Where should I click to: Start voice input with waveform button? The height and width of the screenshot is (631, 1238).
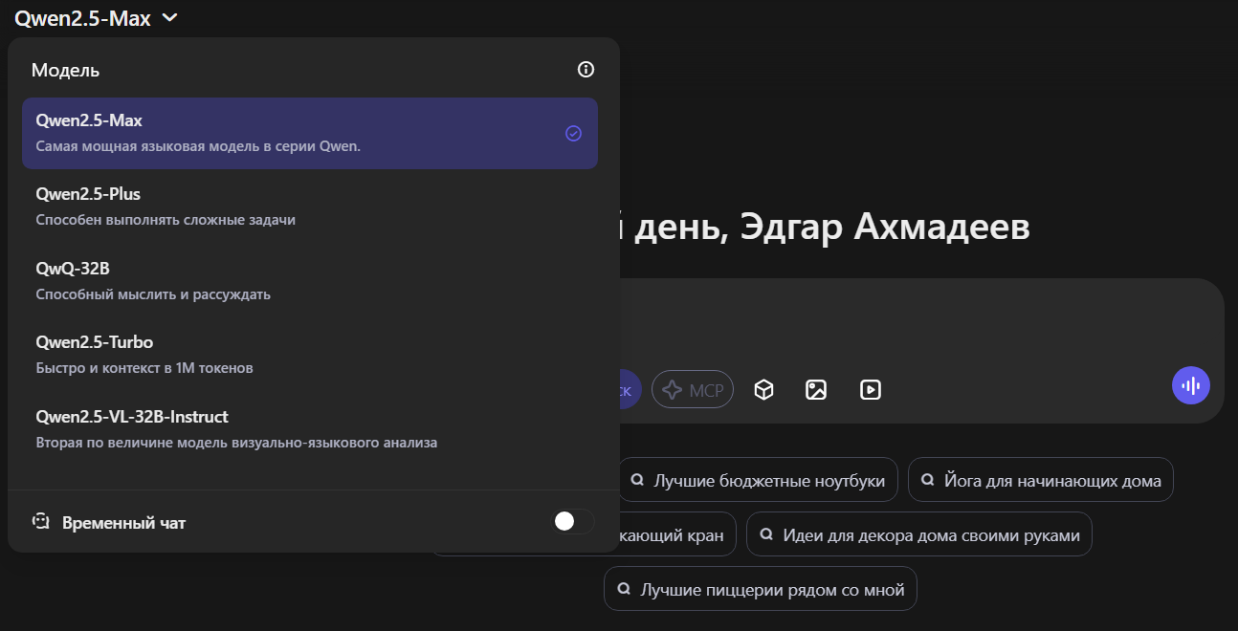1191,385
